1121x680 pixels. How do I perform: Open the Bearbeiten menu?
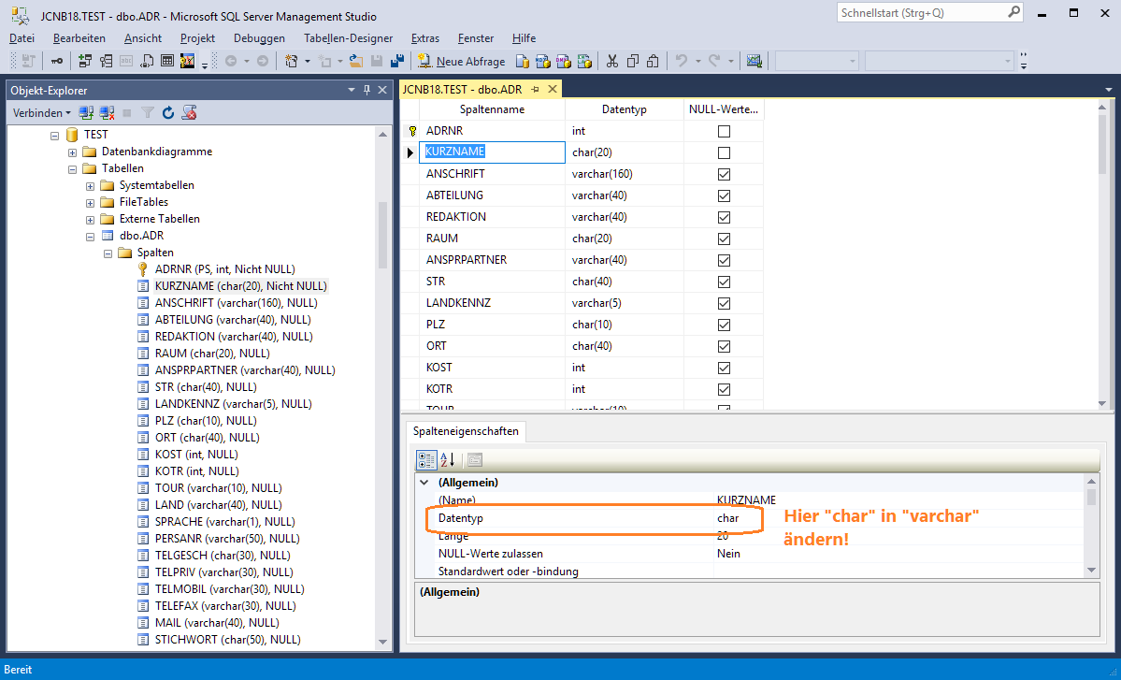coord(79,38)
